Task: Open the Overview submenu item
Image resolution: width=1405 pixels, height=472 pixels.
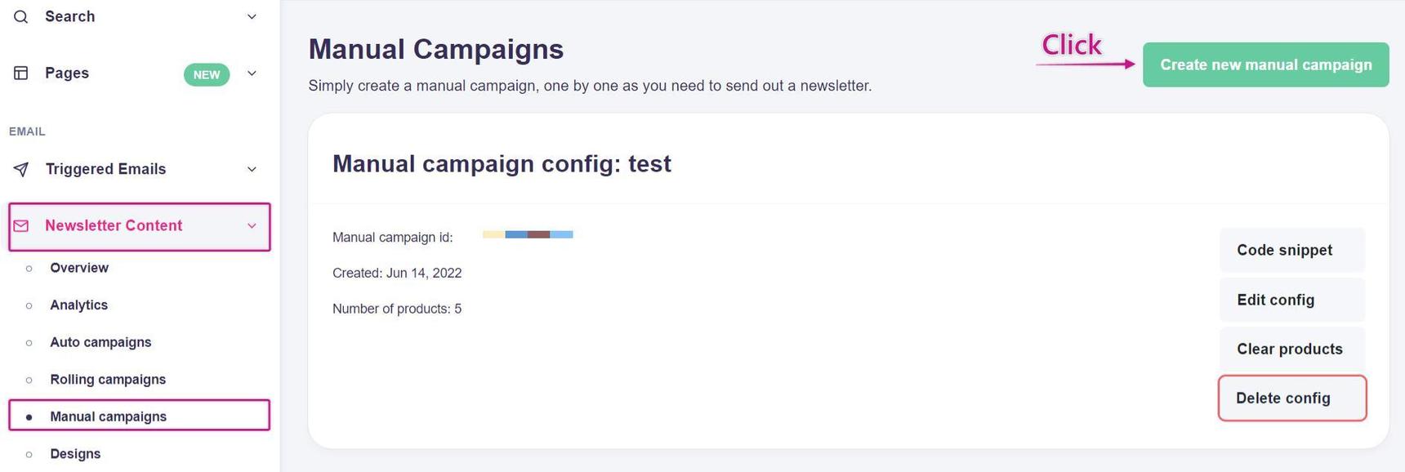Action: point(79,268)
